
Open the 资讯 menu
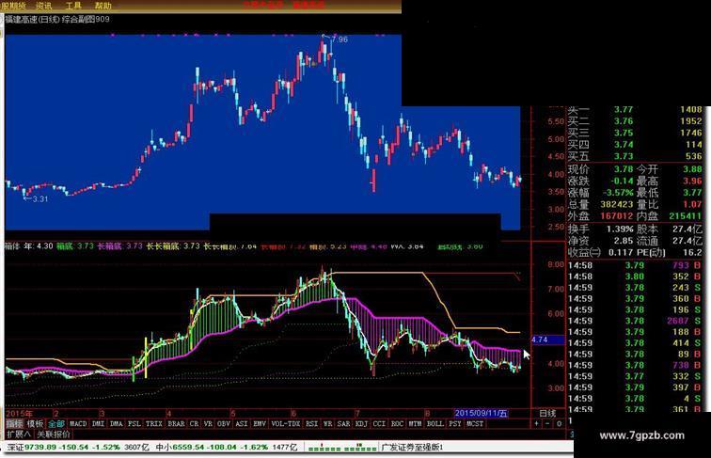coord(43,6)
